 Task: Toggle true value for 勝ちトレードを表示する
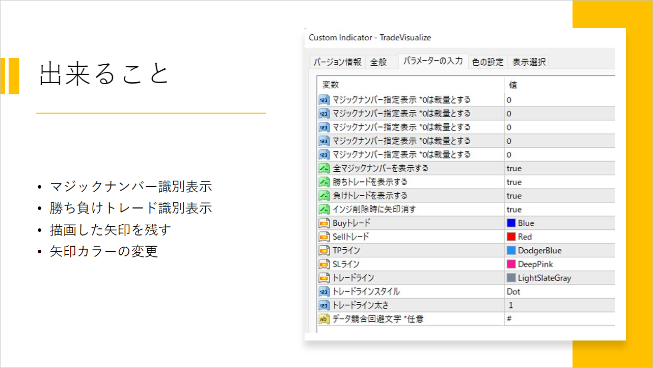point(514,182)
